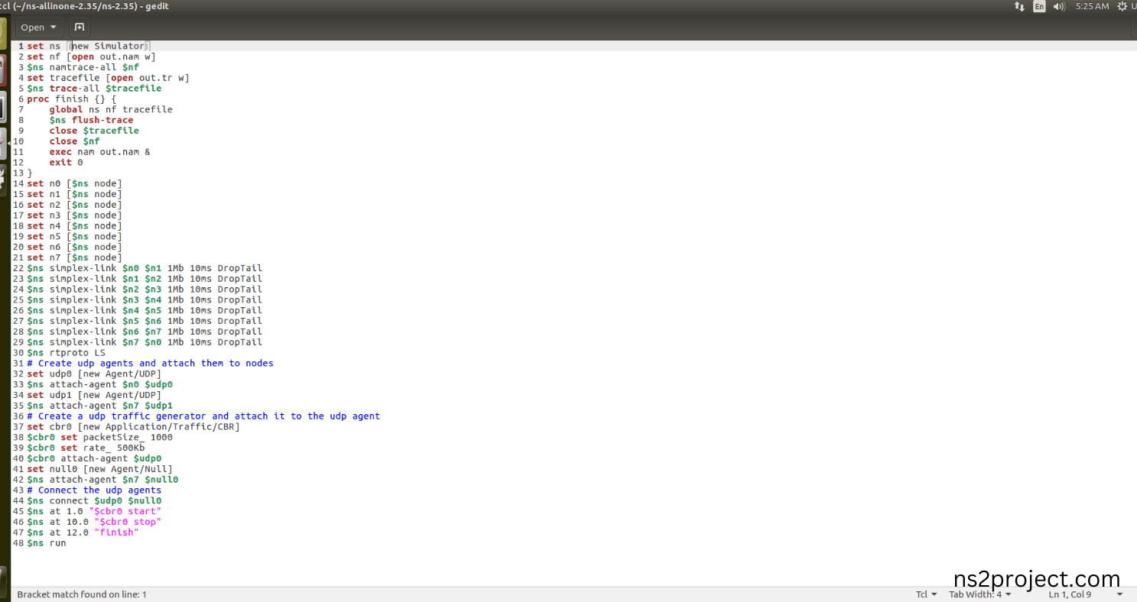This screenshot has height=602, width=1137.
Task: Click line 'set n3 [$ns node]'
Action: tap(74, 215)
